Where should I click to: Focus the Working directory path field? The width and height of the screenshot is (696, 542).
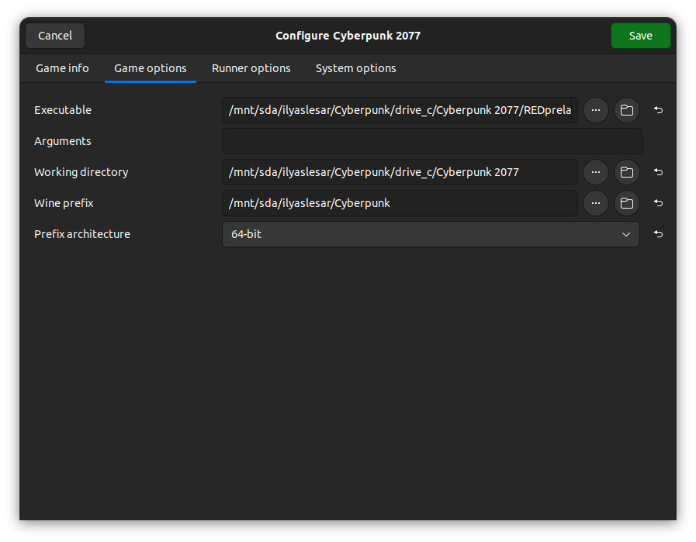click(x=400, y=172)
